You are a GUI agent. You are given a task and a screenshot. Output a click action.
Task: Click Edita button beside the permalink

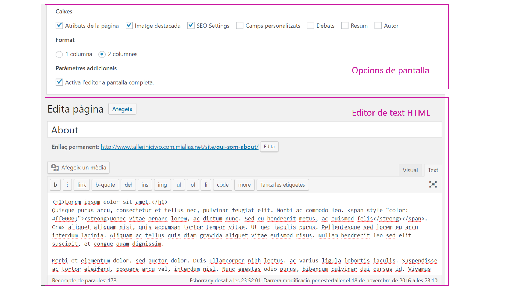(x=269, y=147)
